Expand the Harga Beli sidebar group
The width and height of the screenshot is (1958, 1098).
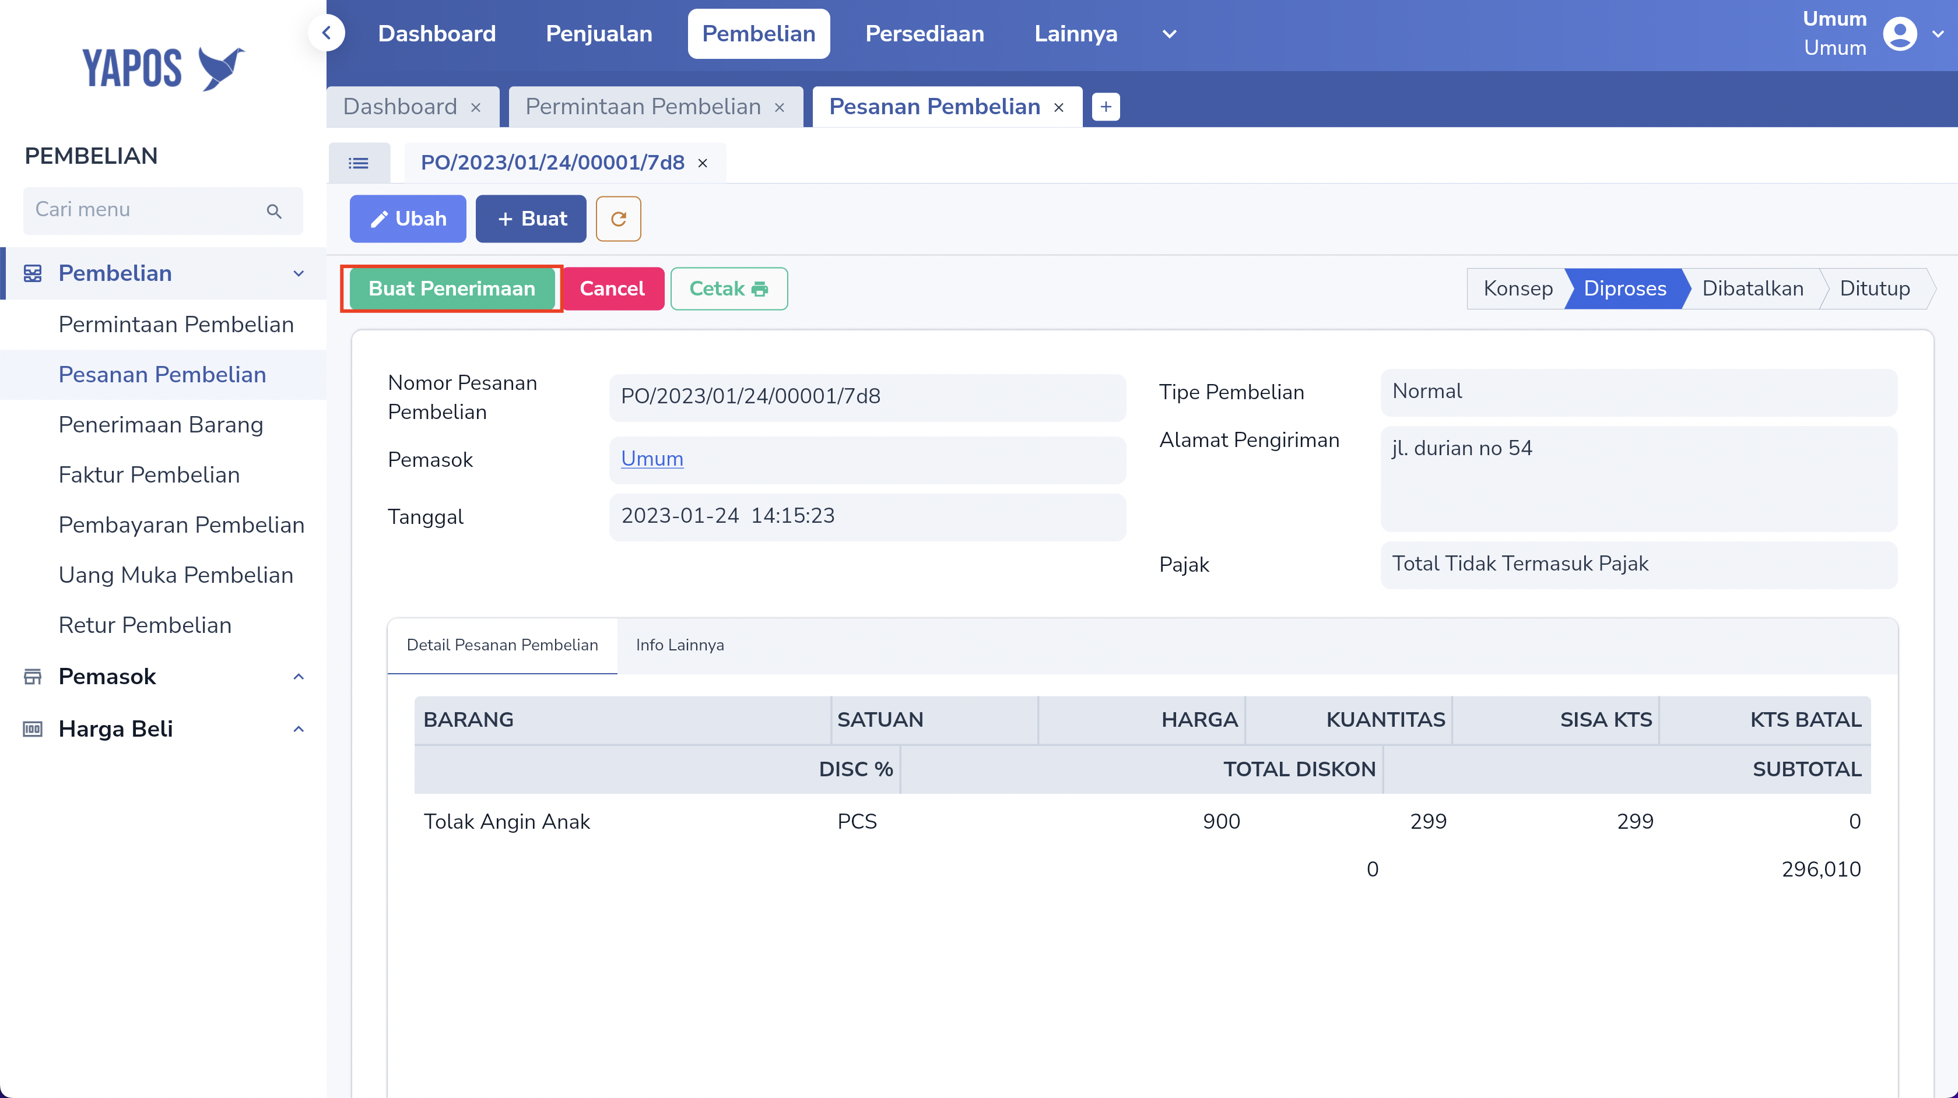(299, 729)
